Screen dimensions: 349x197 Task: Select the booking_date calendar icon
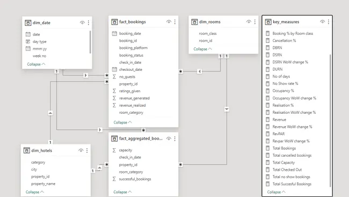click(x=114, y=33)
